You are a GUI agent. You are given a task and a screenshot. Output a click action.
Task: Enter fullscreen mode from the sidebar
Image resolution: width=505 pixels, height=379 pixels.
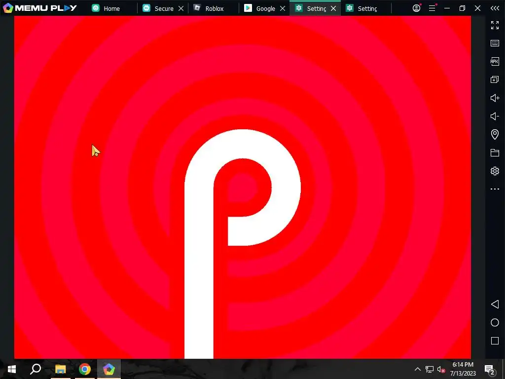[x=495, y=25]
